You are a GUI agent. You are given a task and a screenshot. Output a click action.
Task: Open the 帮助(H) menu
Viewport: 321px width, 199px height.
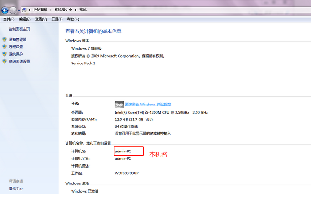click(73, 19)
